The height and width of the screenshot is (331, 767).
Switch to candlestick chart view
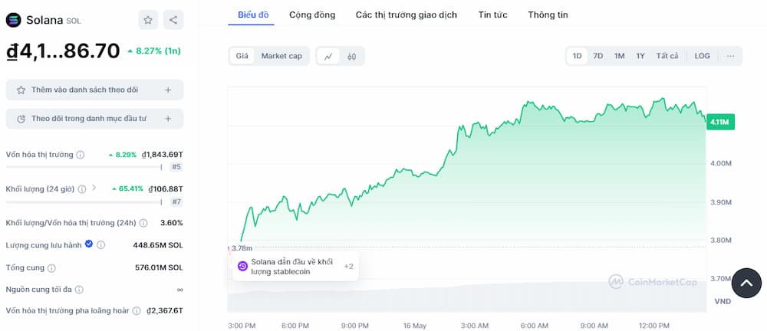tap(352, 56)
